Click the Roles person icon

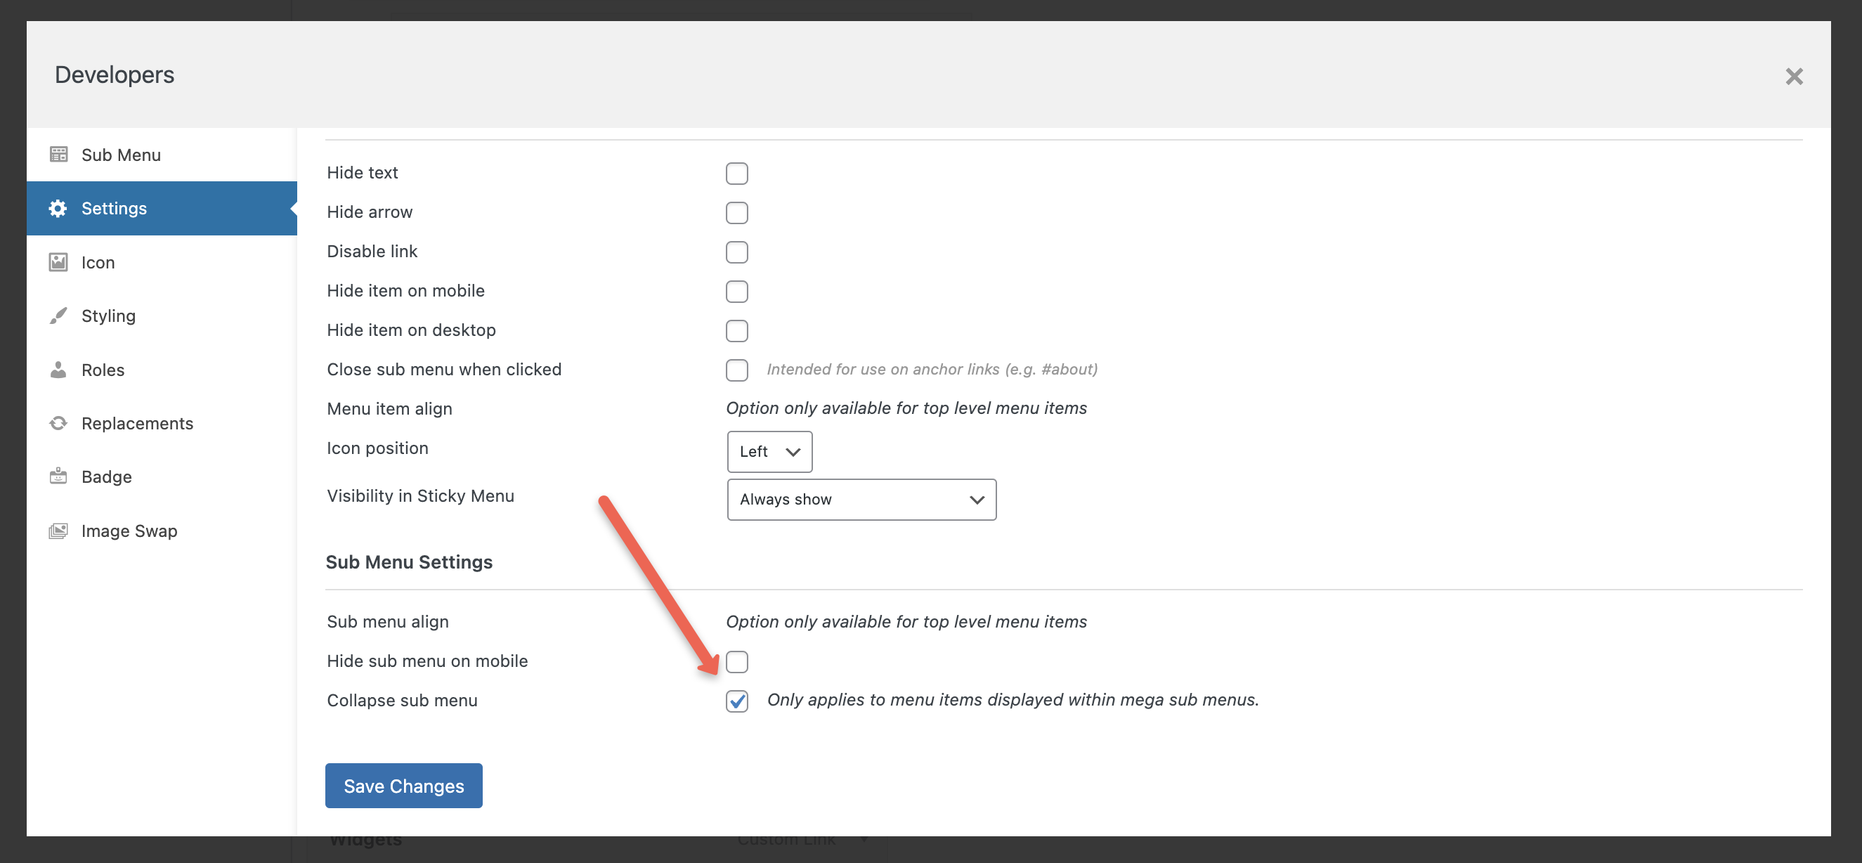[58, 370]
